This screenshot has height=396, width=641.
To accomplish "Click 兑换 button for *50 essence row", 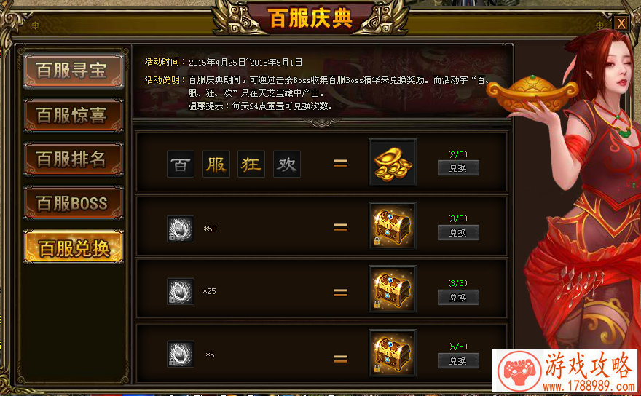I will click(458, 232).
